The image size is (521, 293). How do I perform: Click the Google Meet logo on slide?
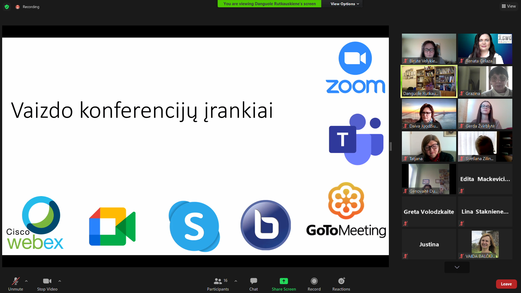(112, 227)
